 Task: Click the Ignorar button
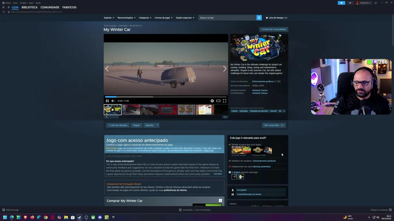[x=149, y=125]
